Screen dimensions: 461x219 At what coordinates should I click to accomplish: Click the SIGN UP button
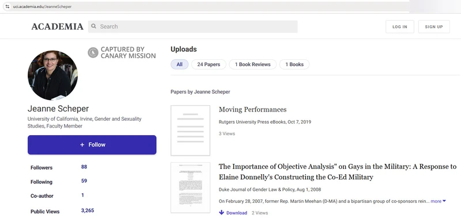[434, 26]
